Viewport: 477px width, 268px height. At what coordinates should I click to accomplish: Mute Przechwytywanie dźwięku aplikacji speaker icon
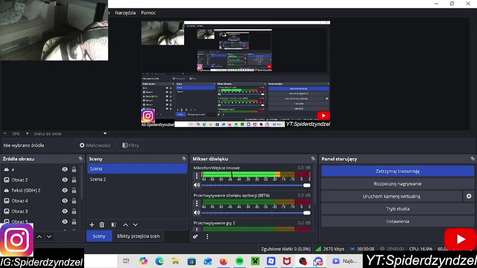[197, 213]
